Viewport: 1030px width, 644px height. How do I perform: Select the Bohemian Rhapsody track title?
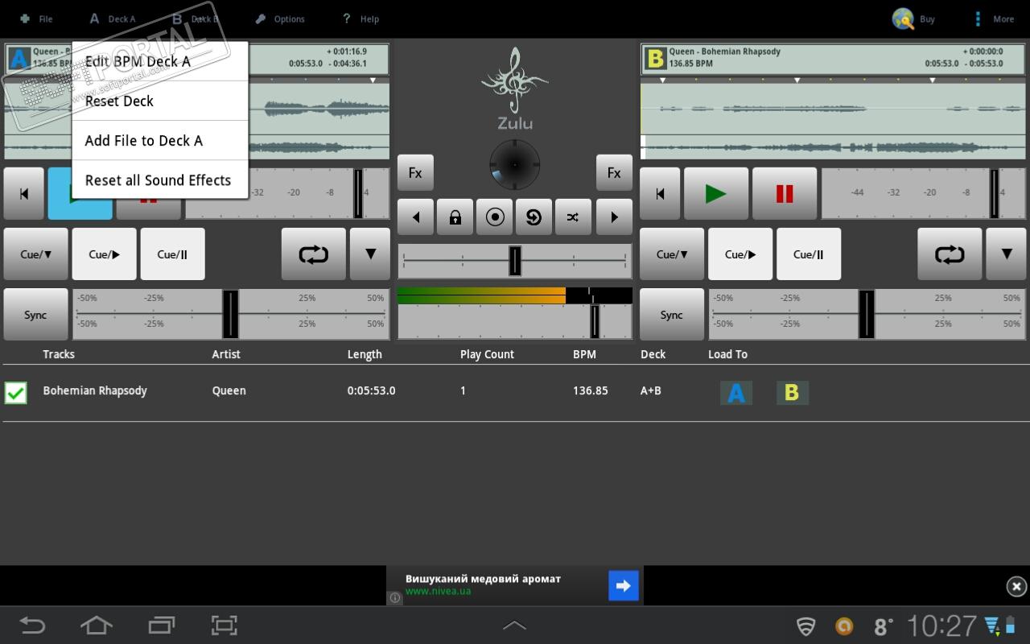(95, 390)
